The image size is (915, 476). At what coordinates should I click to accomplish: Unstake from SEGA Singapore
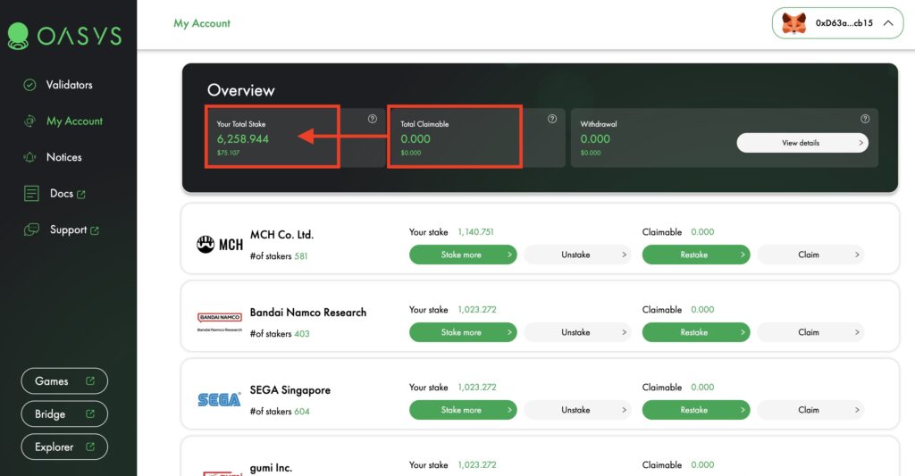[578, 410]
